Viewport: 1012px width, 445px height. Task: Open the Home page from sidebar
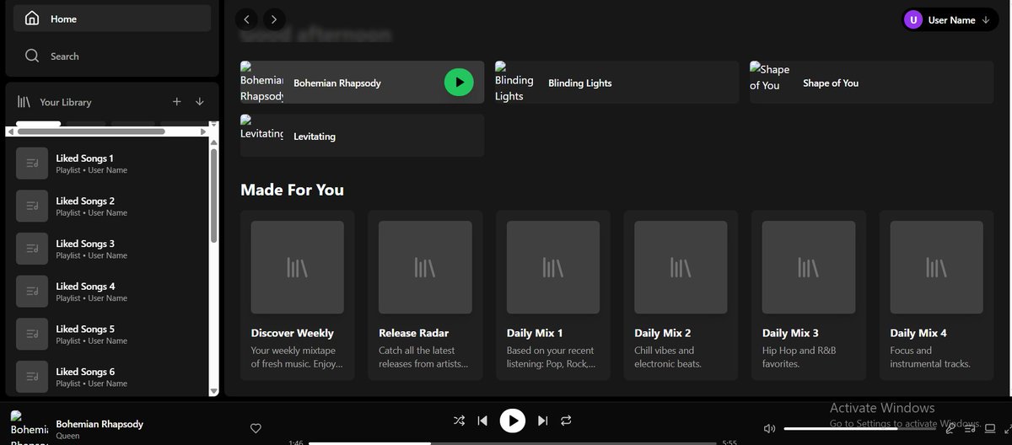point(112,19)
